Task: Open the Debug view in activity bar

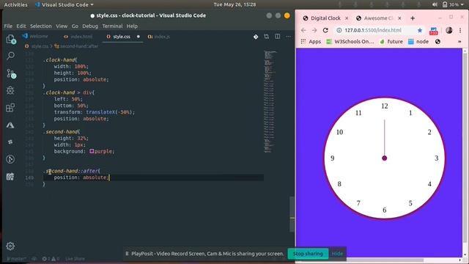Action: (x=10, y=90)
